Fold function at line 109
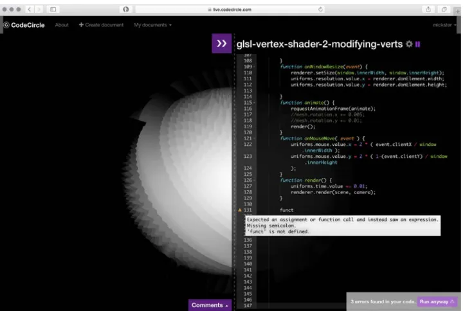 (254, 67)
